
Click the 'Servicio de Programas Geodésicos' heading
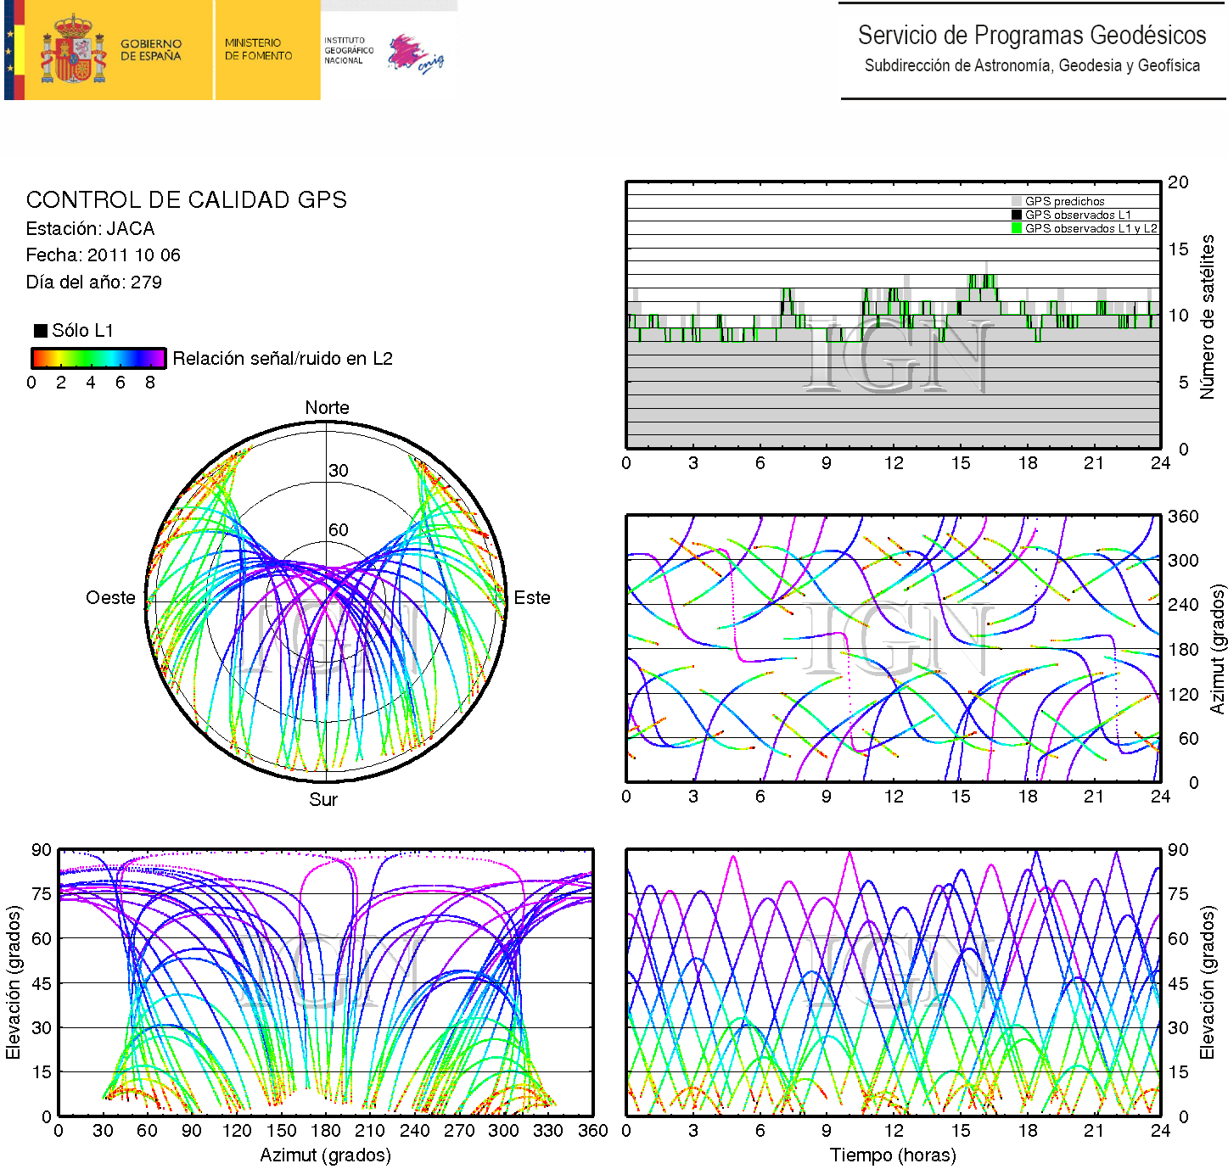(x=1031, y=36)
